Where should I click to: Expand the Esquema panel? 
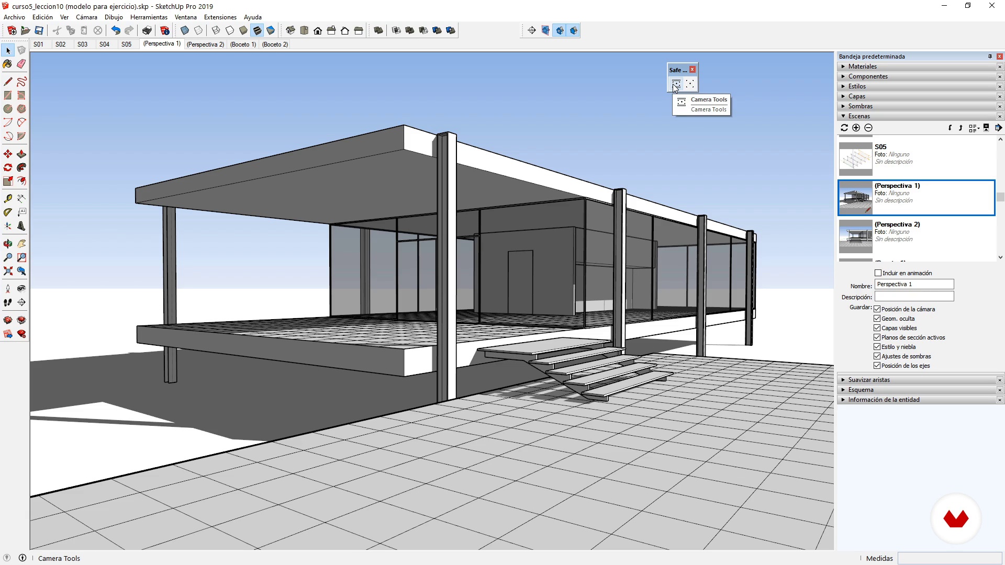coord(916,390)
